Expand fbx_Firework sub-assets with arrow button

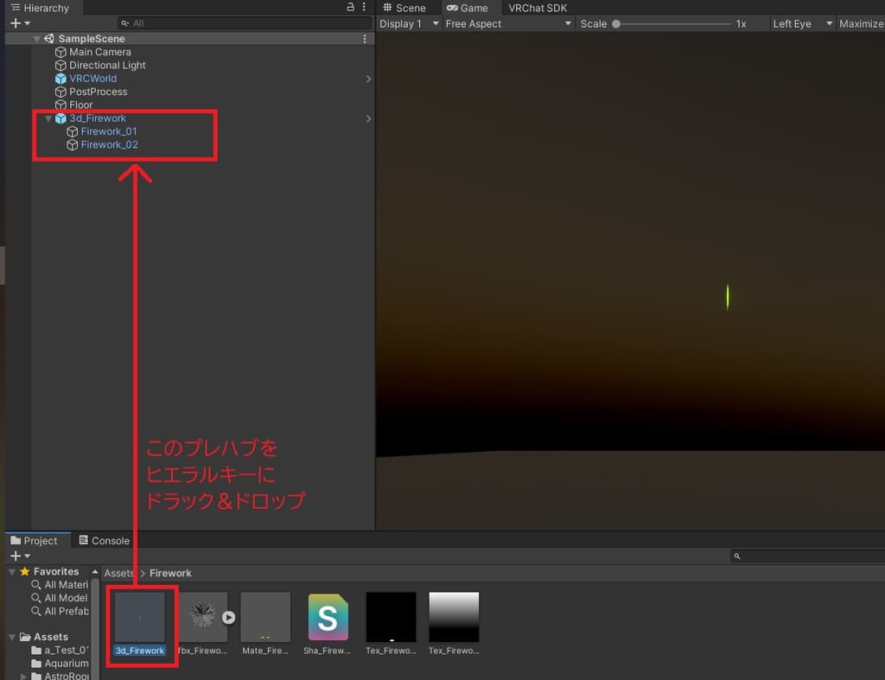pyautogui.click(x=228, y=618)
